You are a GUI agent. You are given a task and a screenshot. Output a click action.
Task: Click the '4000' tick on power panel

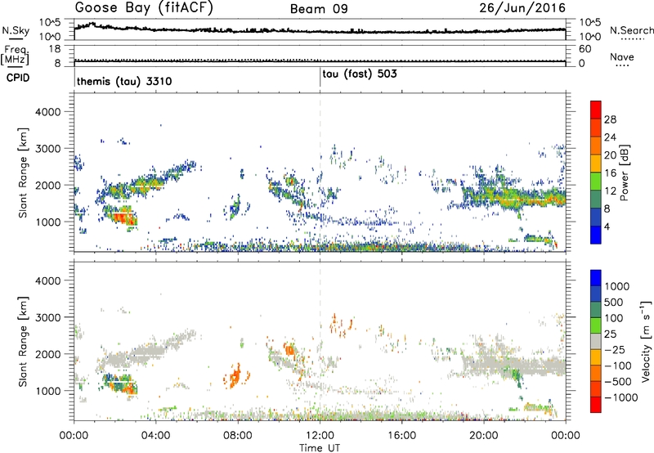pos(47,112)
